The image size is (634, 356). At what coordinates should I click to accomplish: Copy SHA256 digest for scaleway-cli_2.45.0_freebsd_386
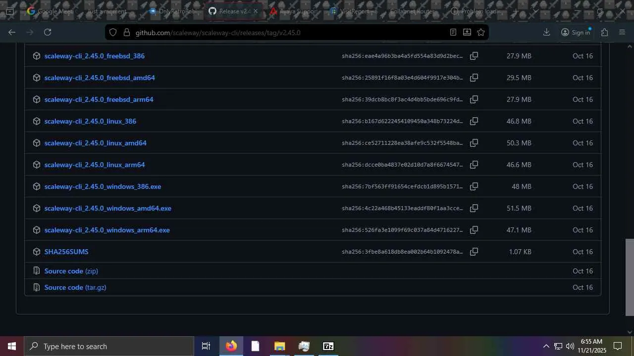(474, 56)
